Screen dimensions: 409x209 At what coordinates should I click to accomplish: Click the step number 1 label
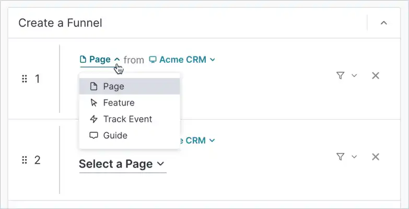(x=38, y=79)
